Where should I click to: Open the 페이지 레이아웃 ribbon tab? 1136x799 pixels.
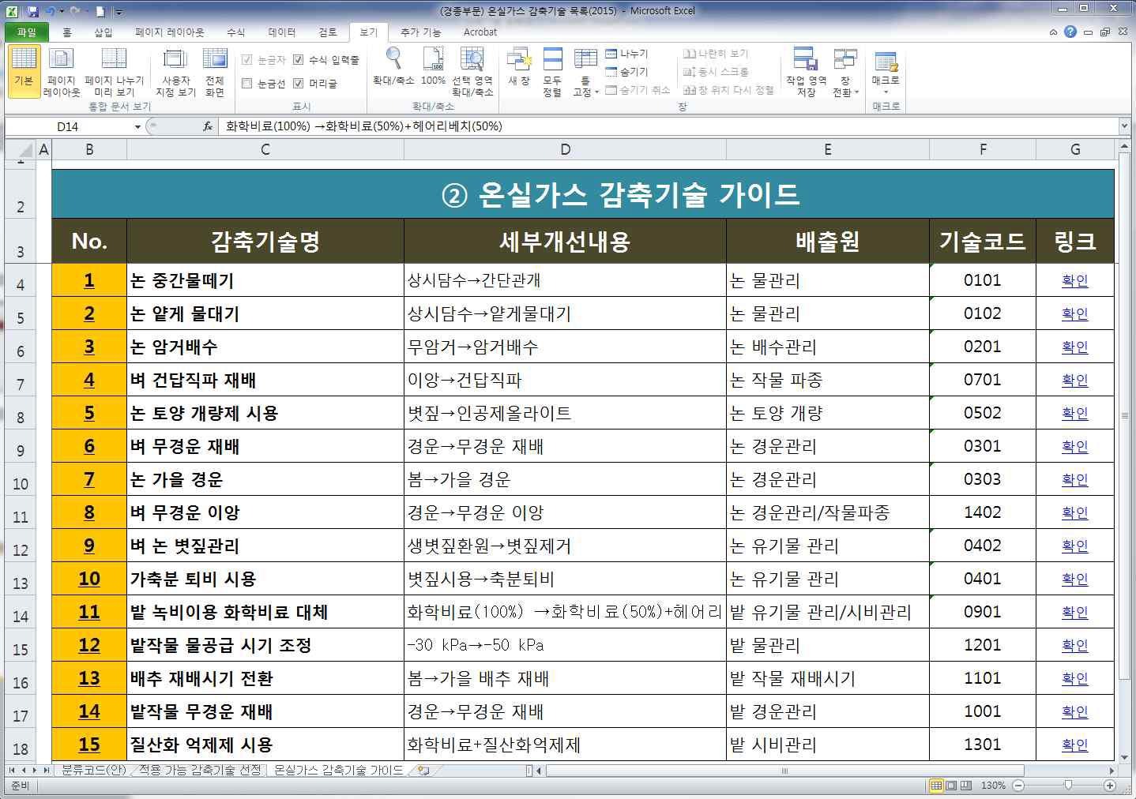click(170, 32)
